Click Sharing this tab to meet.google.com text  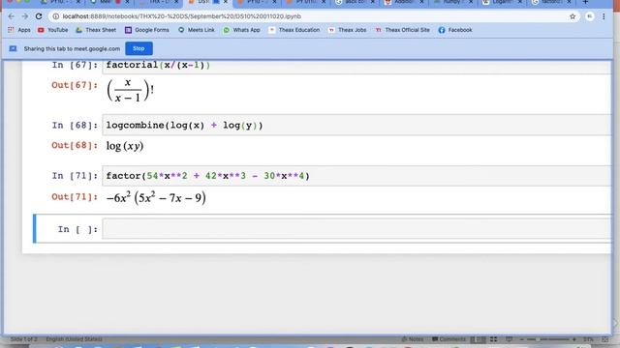pos(72,49)
